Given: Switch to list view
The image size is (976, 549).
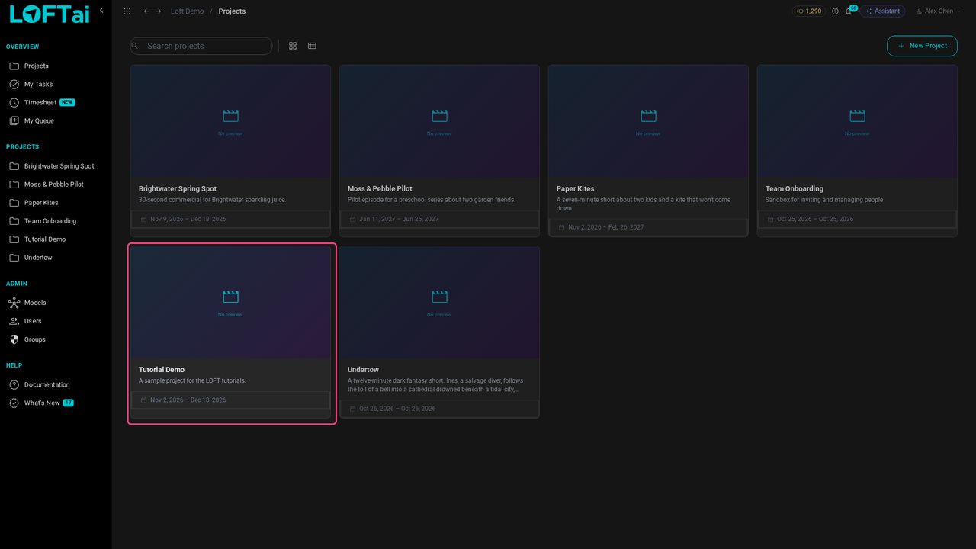Looking at the screenshot, I should point(312,46).
